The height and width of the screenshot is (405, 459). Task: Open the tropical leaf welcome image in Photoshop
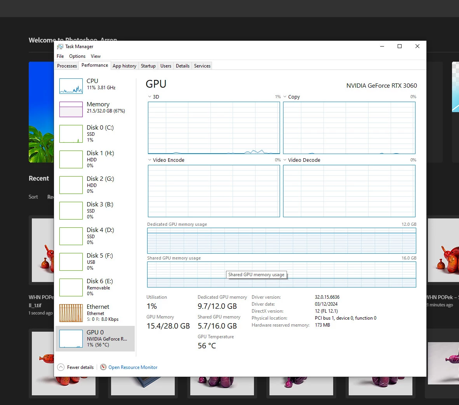coord(41,112)
